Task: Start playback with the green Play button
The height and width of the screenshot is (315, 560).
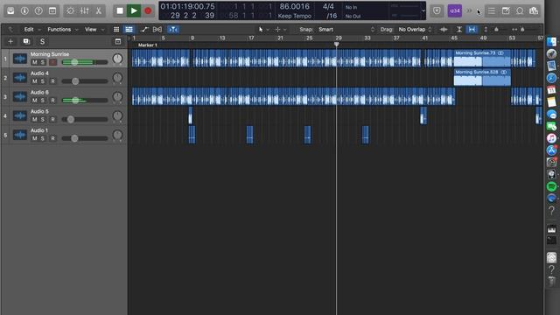Action: click(134, 10)
